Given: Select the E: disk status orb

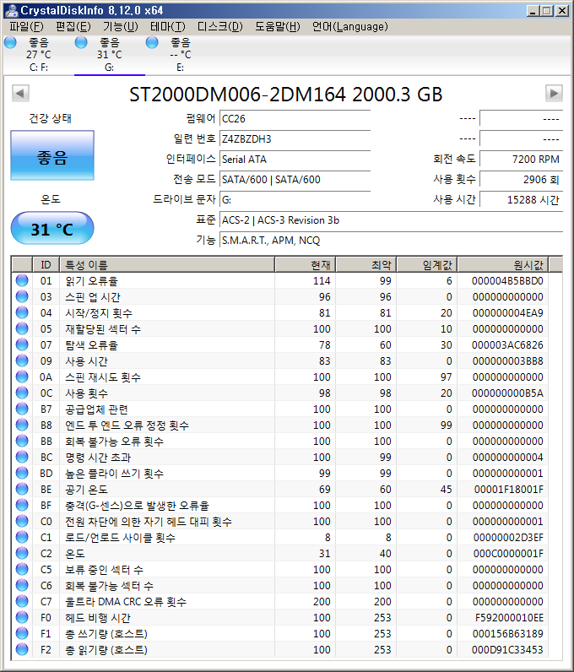Looking at the screenshot, I should pyautogui.click(x=152, y=43).
